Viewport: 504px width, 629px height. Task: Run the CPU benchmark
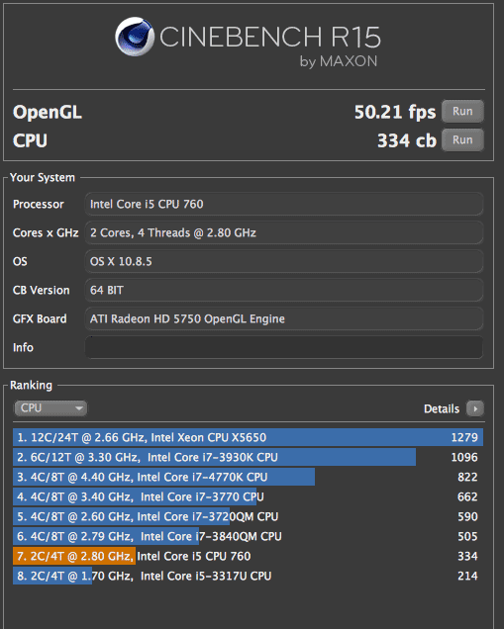pos(462,140)
